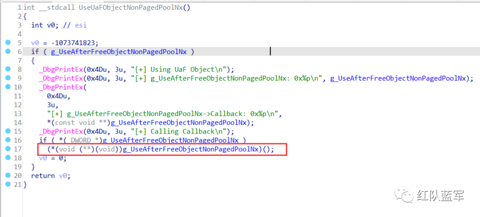Click the _DWORD cast on line 16

[83, 141]
